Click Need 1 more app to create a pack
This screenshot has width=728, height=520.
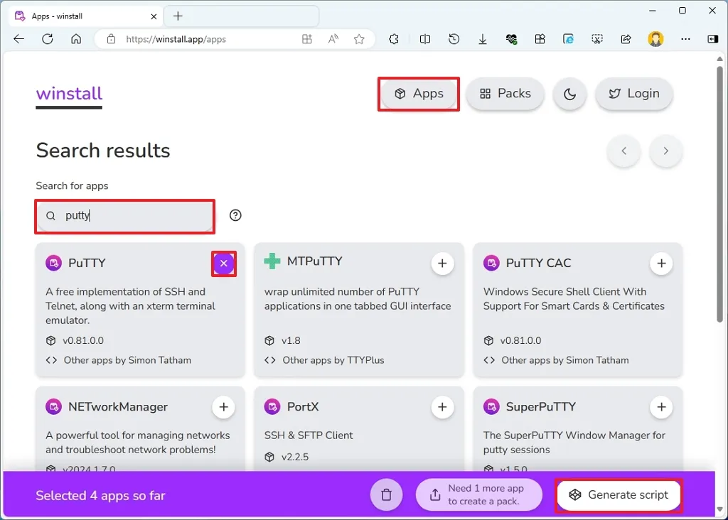point(479,495)
